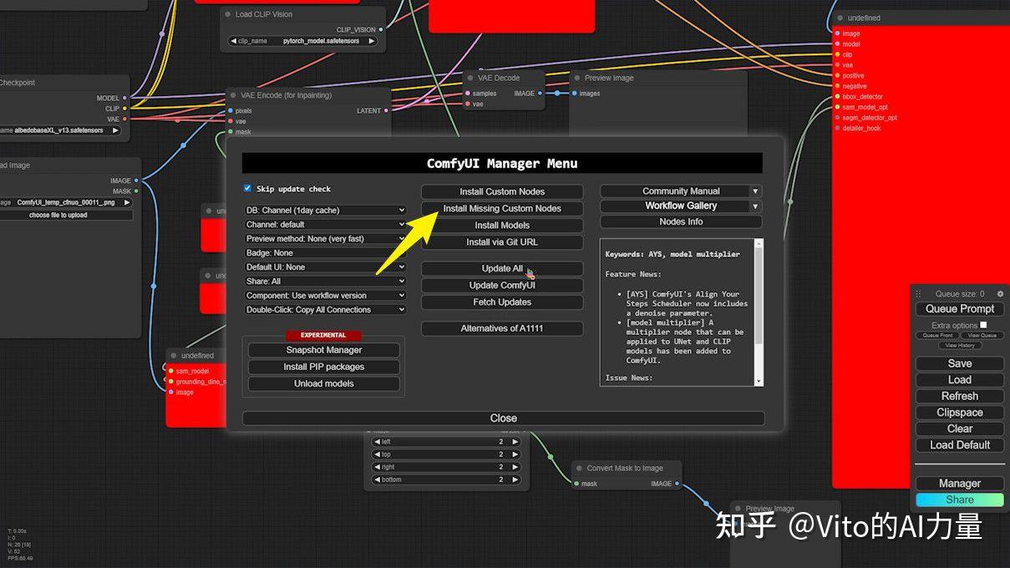Click Install Missing Custom Nodes
1010x568 pixels.
(x=502, y=209)
